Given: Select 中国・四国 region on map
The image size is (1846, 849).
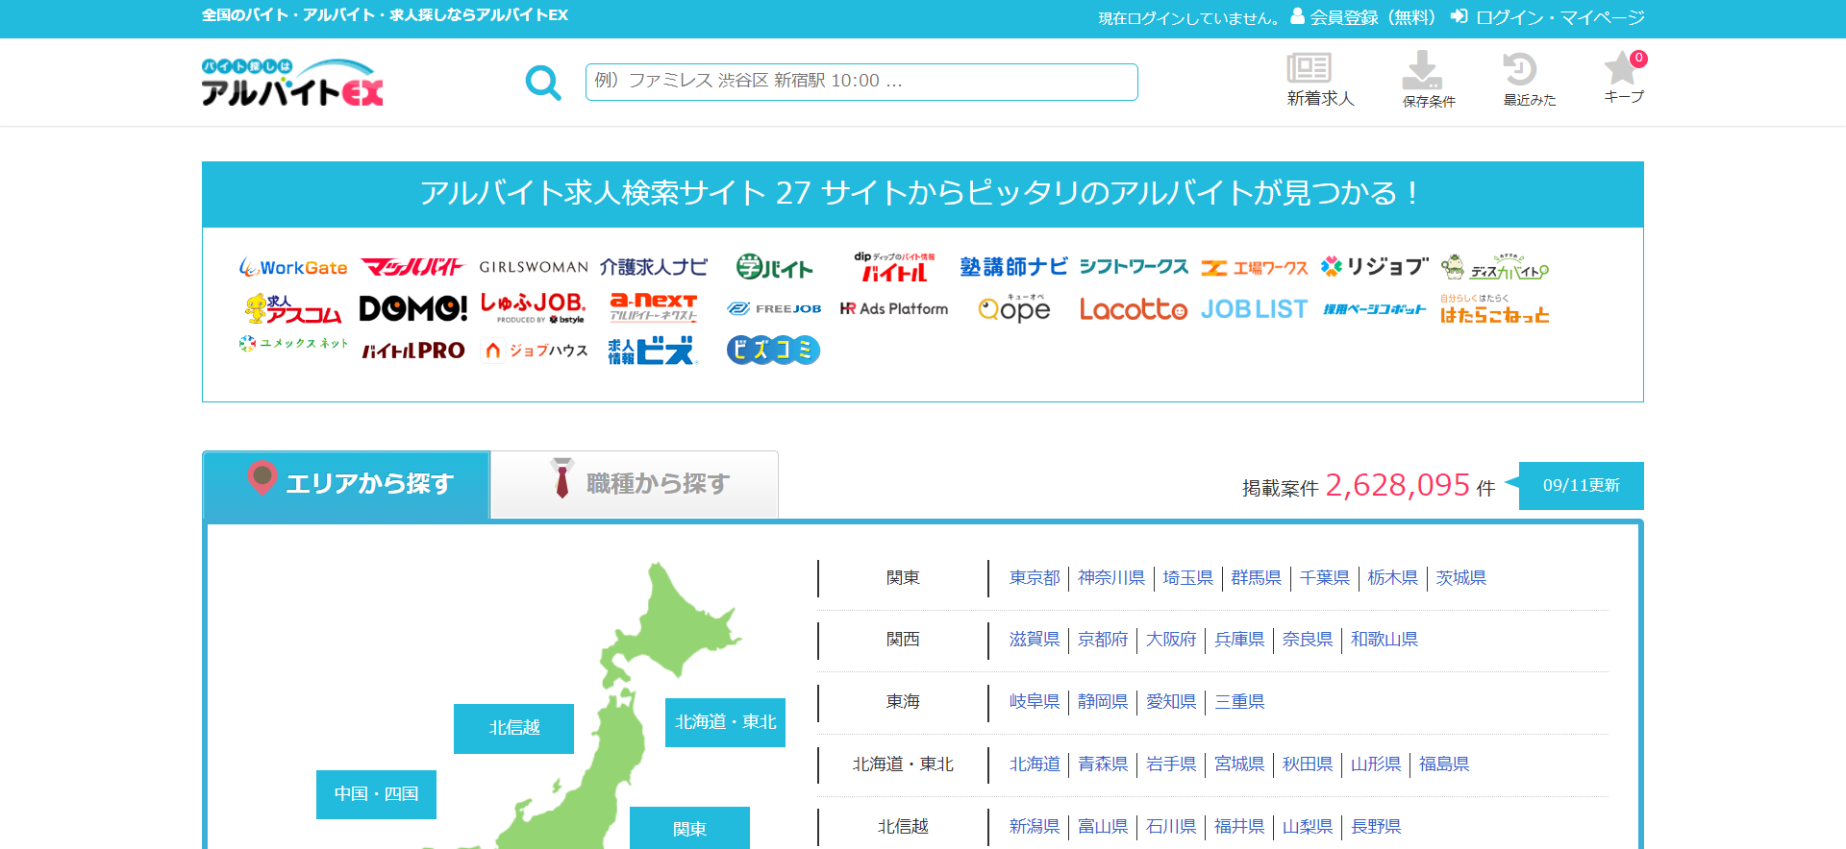Looking at the screenshot, I should coord(376,794).
